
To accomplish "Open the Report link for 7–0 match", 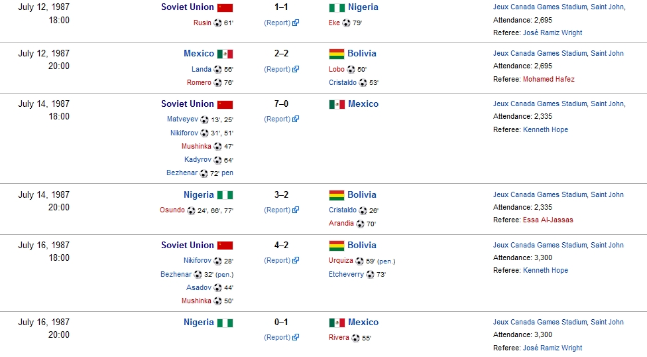I will point(277,119).
